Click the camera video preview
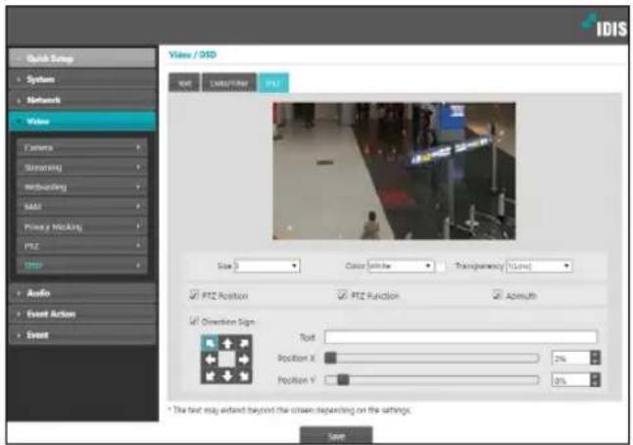 pyautogui.click(x=394, y=172)
